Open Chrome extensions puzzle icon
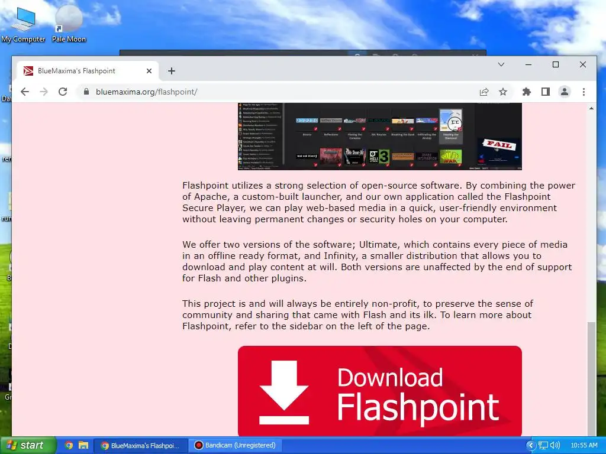This screenshot has height=454, width=606. (x=526, y=92)
